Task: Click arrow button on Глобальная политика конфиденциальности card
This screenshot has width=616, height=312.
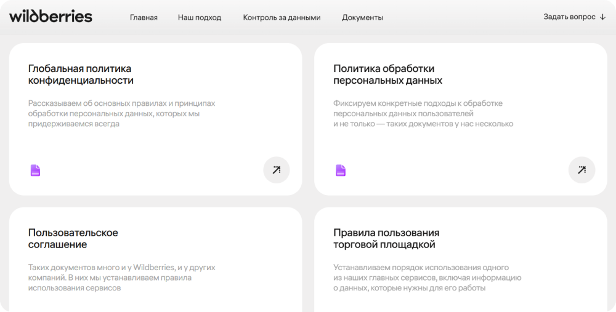Action: [x=276, y=170]
